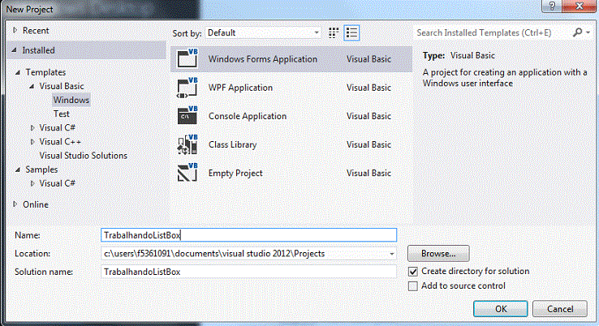Select the 'Console Application' template name

tap(248, 116)
